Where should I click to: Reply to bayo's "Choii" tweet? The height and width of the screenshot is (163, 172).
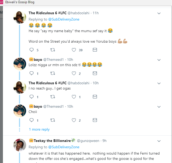31,120
